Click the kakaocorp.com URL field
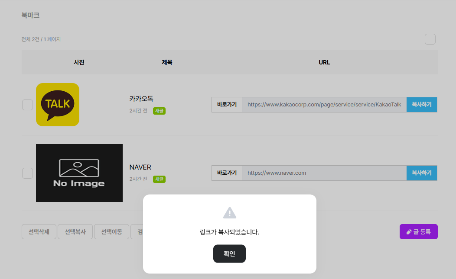Viewport: 456px width, 279px height. 324,105
